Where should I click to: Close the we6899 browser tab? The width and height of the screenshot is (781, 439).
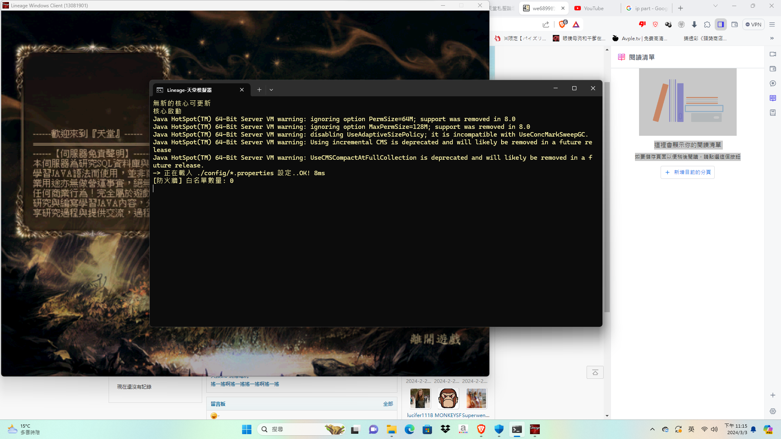(x=563, y=8)
